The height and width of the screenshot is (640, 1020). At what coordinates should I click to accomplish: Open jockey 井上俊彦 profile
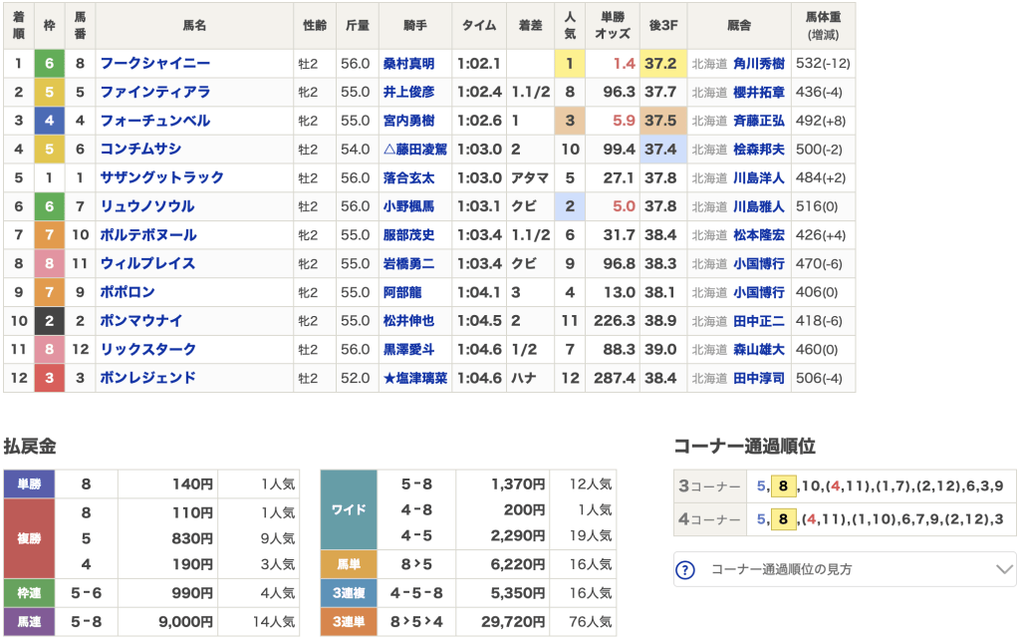408,93
